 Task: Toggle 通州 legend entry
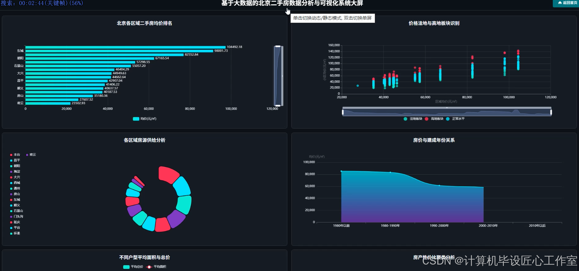click(x=15, y=188)
